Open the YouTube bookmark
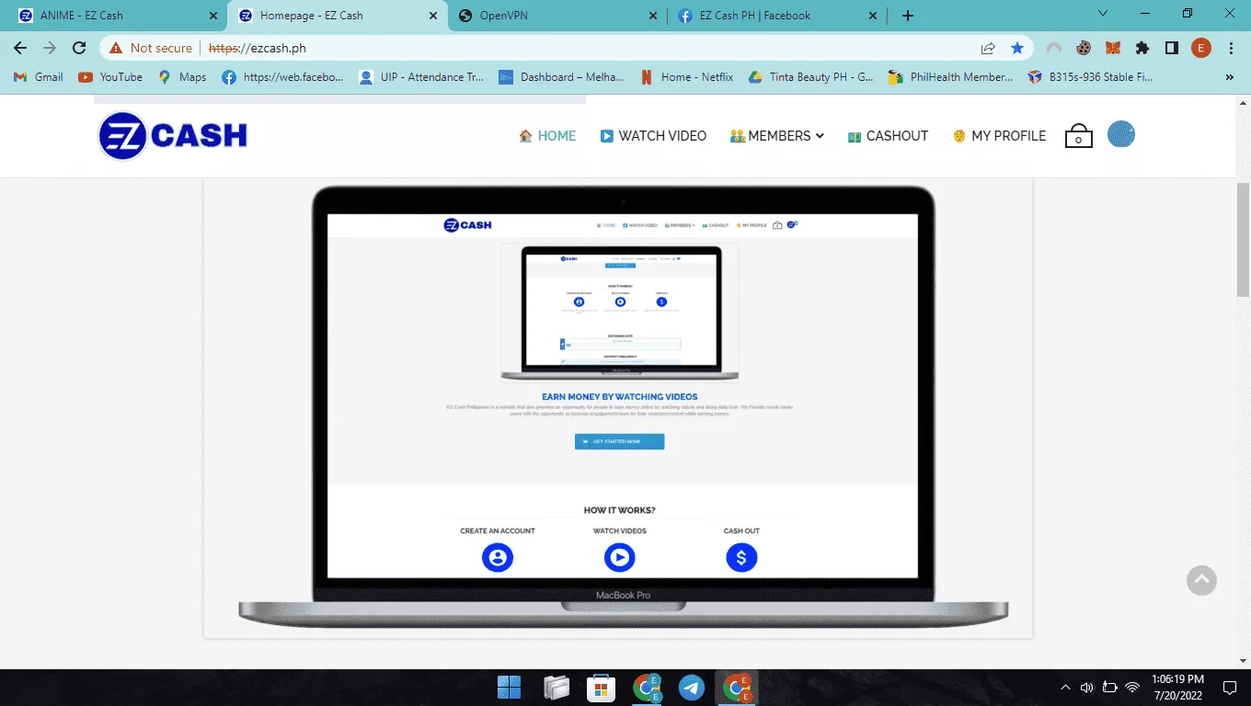The width and height of the screenshot is (1251, 706). 110,77
